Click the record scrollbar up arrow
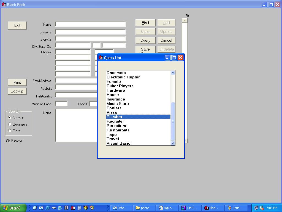The height and width of the screenshot is (212, 282). (185, 20)
